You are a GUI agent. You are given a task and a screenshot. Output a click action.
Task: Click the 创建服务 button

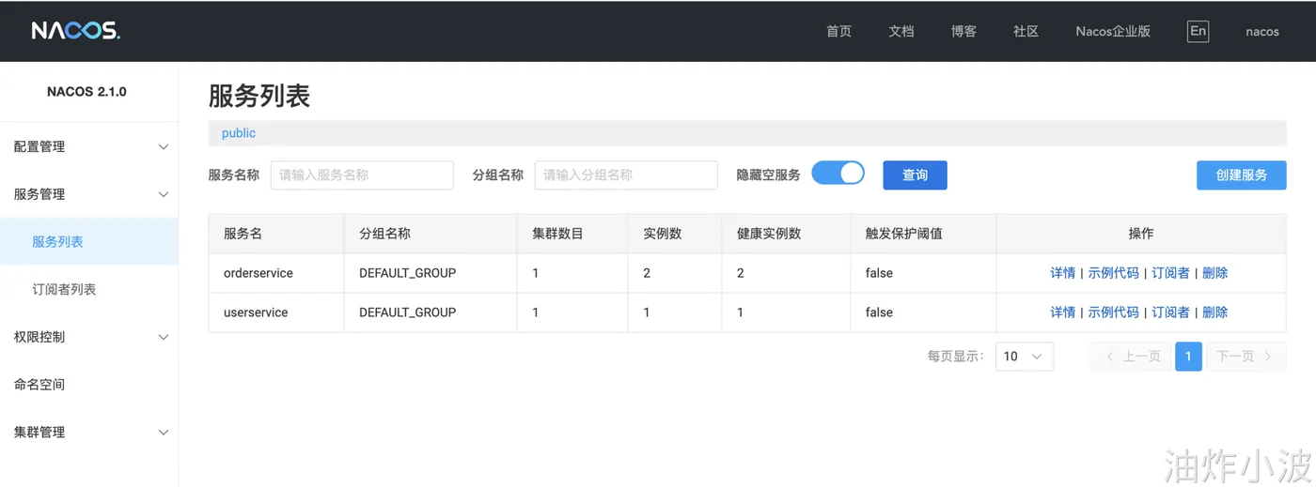point(1241,175)
